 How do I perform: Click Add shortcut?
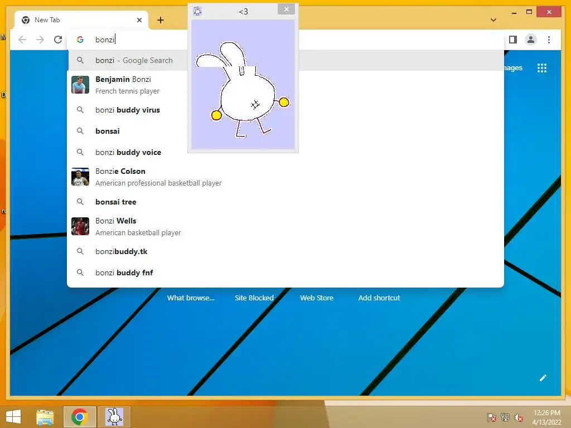379,298
